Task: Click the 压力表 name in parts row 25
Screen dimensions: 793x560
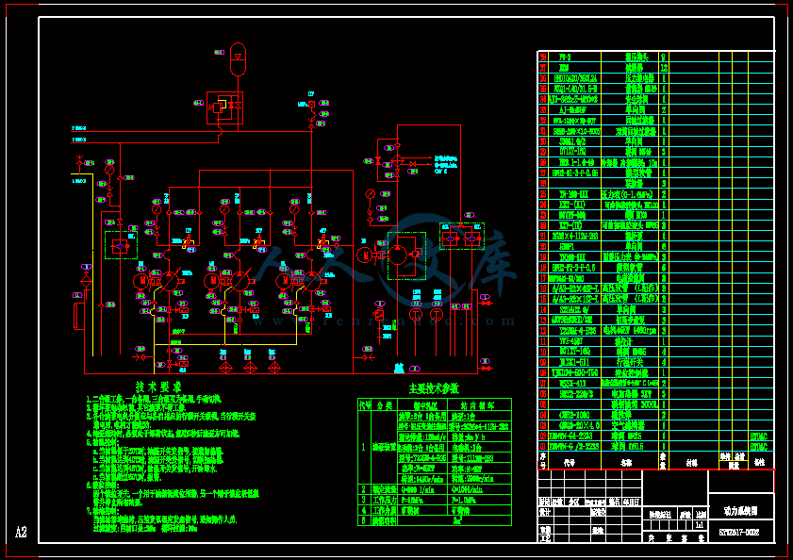Action: (x=627, y=194)
